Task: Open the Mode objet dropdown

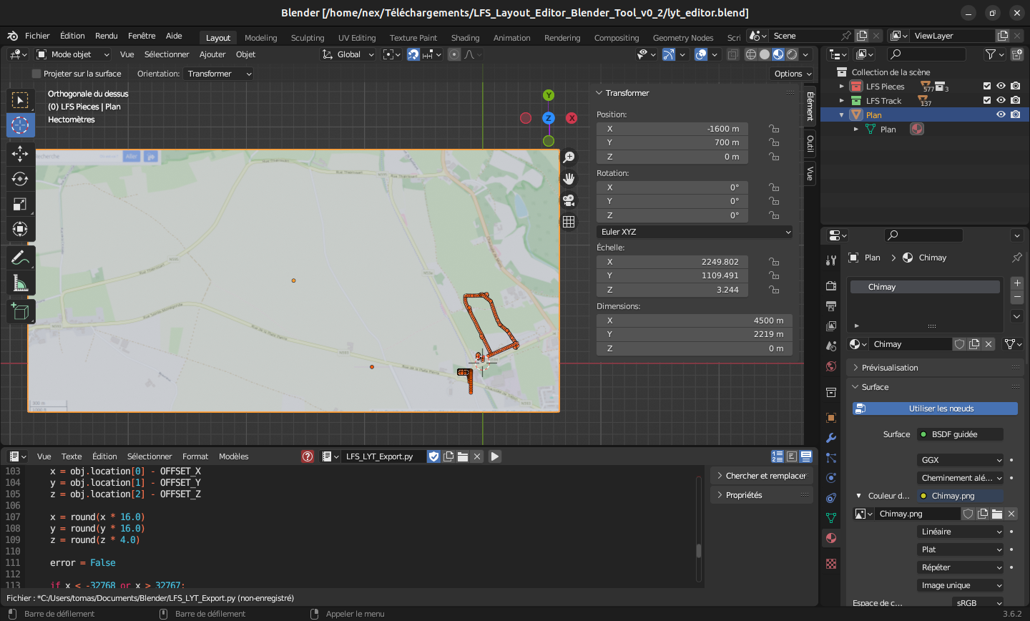Action: point(73,54)
